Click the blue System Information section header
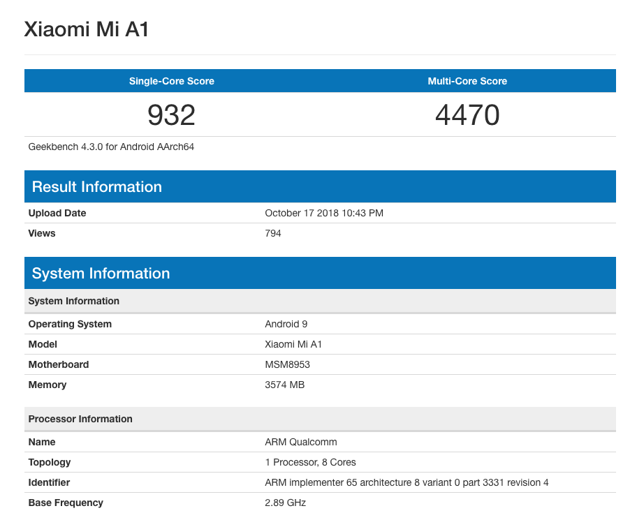637x520 pixels. point(101,273)
